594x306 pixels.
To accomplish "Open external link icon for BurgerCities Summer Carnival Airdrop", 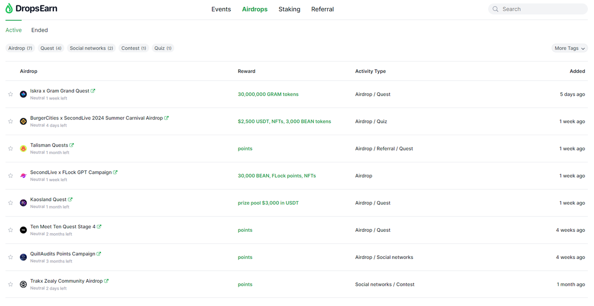I will pos(166,118).
